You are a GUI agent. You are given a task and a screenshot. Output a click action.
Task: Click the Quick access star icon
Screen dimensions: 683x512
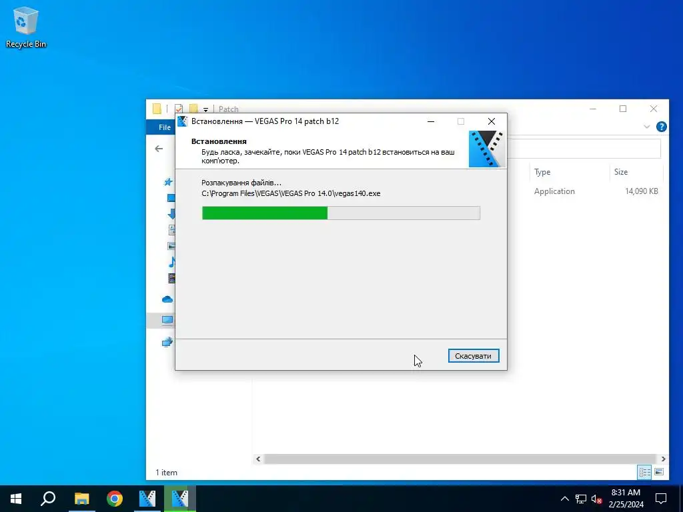coord(168,183)
